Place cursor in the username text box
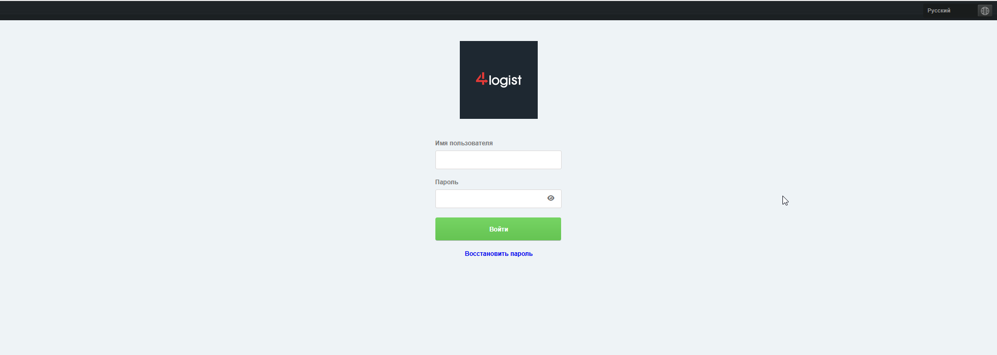This screenshot has height=355, width=997. (498, 160)
